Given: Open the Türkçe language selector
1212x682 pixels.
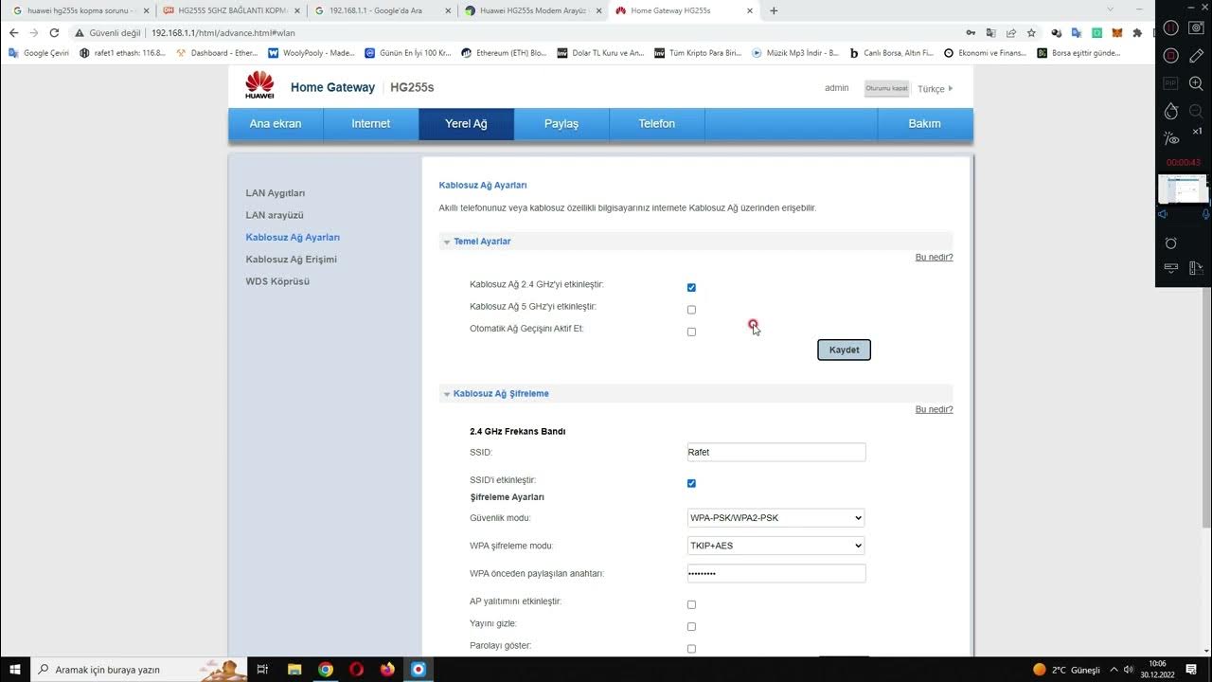Looking at the screenshot, I should point(935,89).
